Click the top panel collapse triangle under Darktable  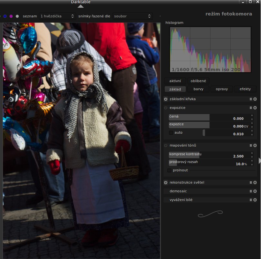click(80, 6)
